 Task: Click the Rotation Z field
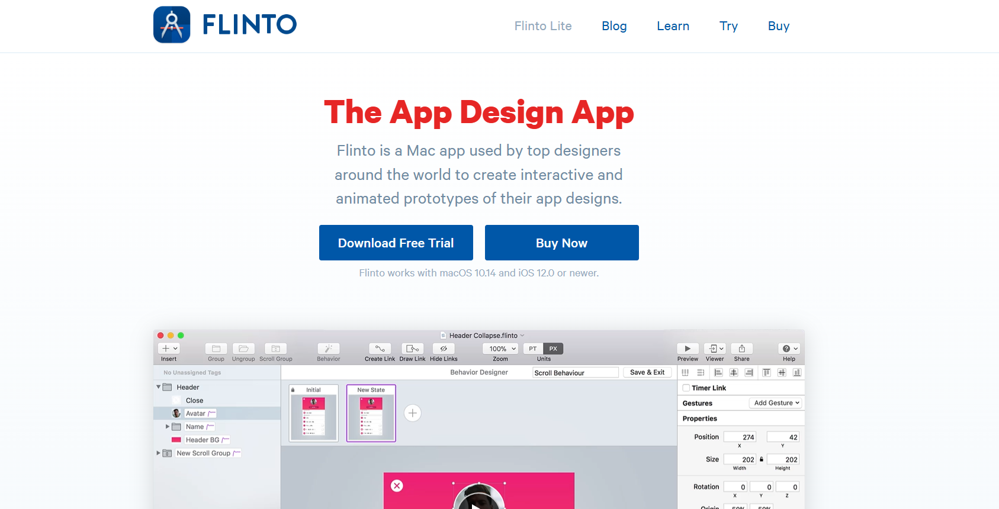(788, 487)
